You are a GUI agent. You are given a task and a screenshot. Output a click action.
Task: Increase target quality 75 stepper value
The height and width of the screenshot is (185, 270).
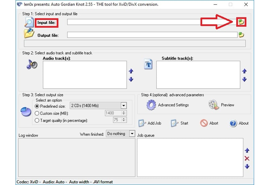pos(124,118)
